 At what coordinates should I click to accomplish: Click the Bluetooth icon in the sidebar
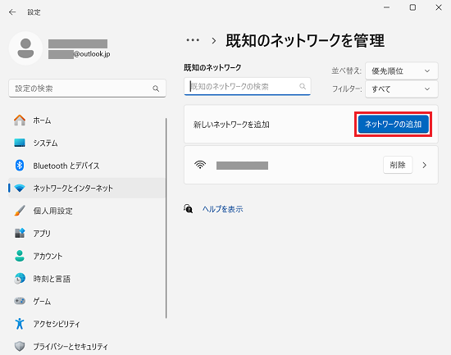20,166
